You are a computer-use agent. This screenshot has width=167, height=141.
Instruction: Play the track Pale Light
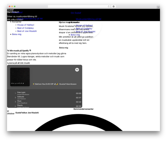pyautogui.click(x=21, y=92)
